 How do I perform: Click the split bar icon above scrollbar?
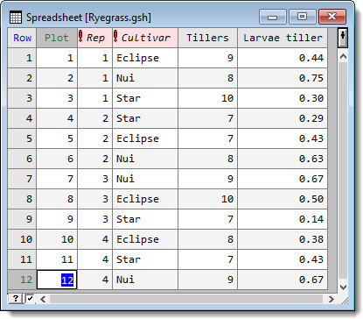click(x=343, y=38)
